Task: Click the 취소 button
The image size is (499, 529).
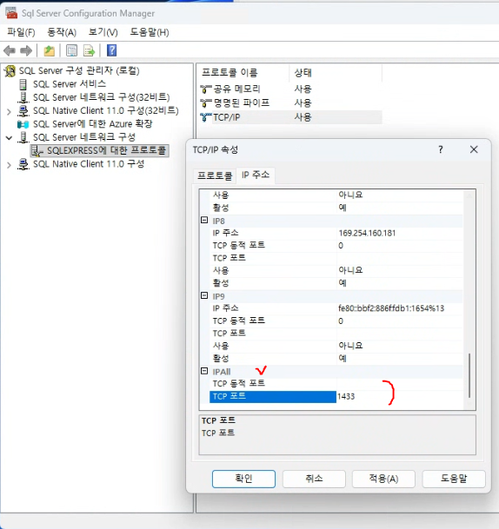Action: click(314, 479)
